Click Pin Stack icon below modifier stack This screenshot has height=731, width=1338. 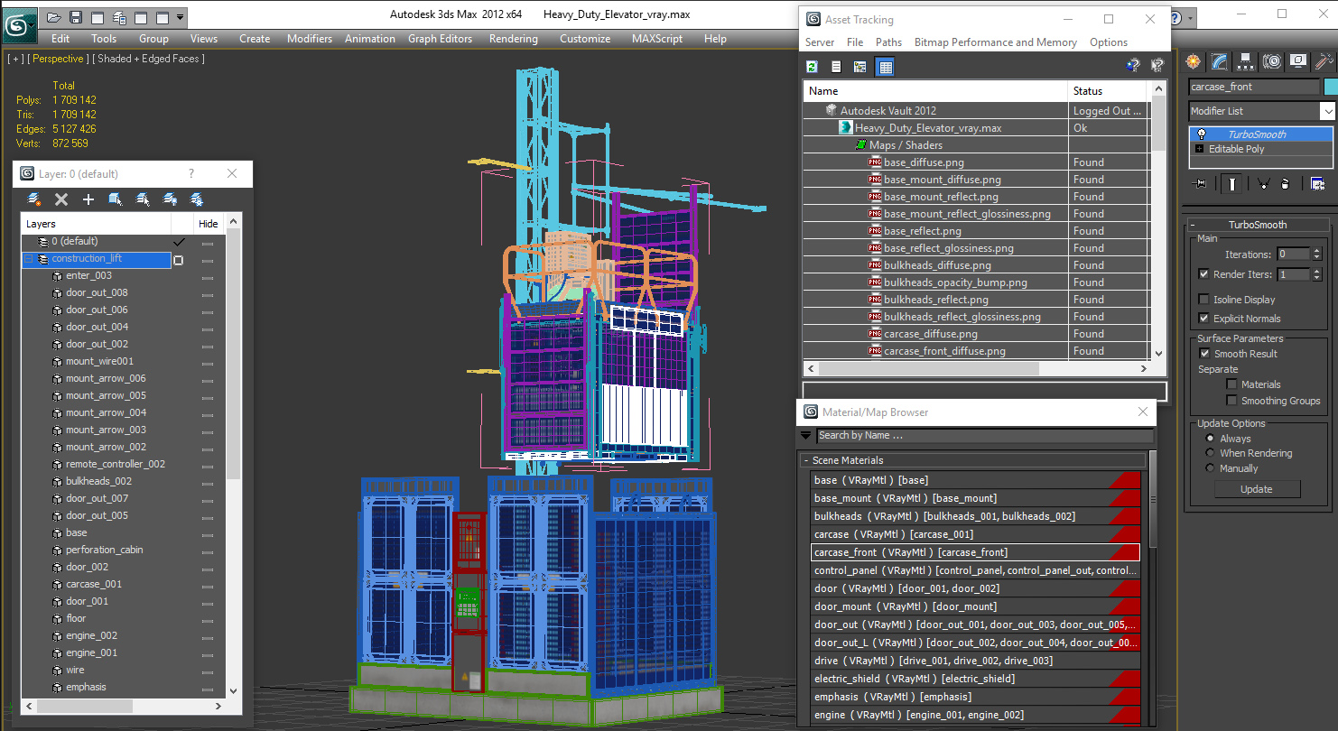click(x=1200, y=183)
